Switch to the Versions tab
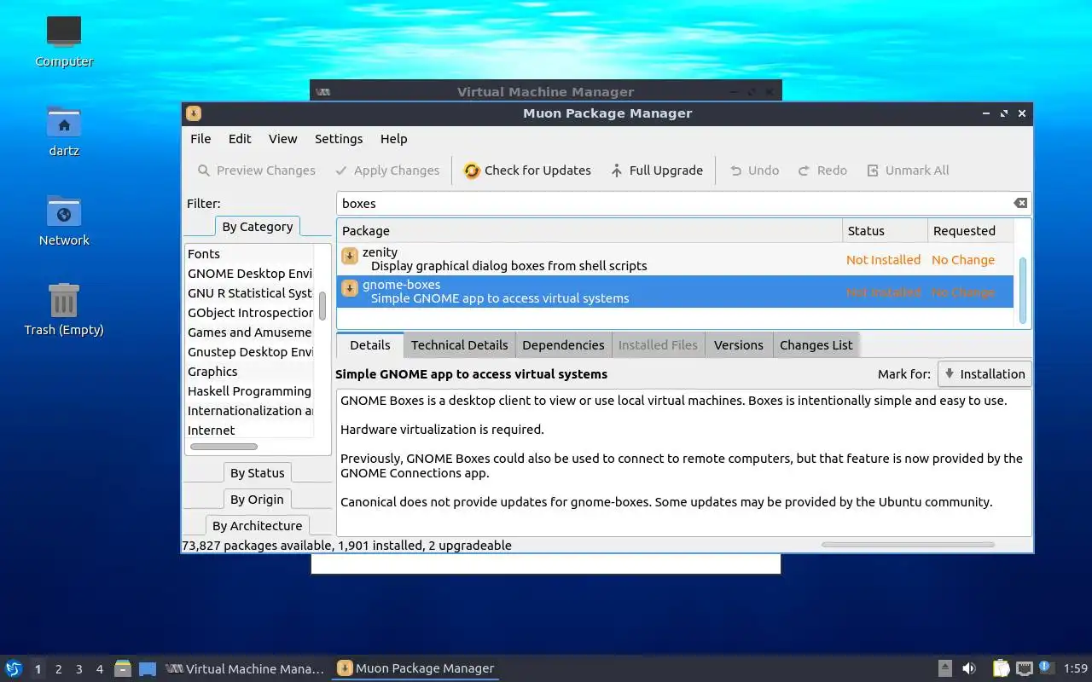This screenshot has width=1092, height=682. 738,345
